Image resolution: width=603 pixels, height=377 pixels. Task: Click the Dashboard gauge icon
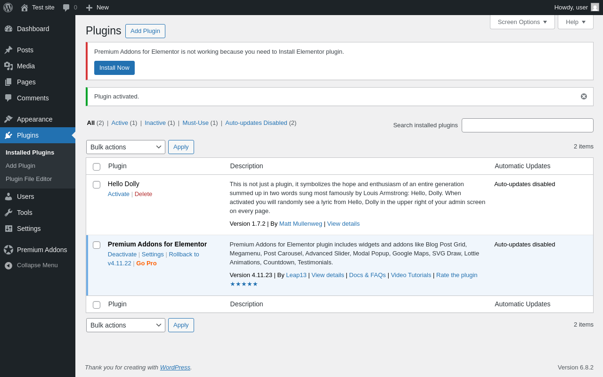pyautogui.click(x=8, y=29)
